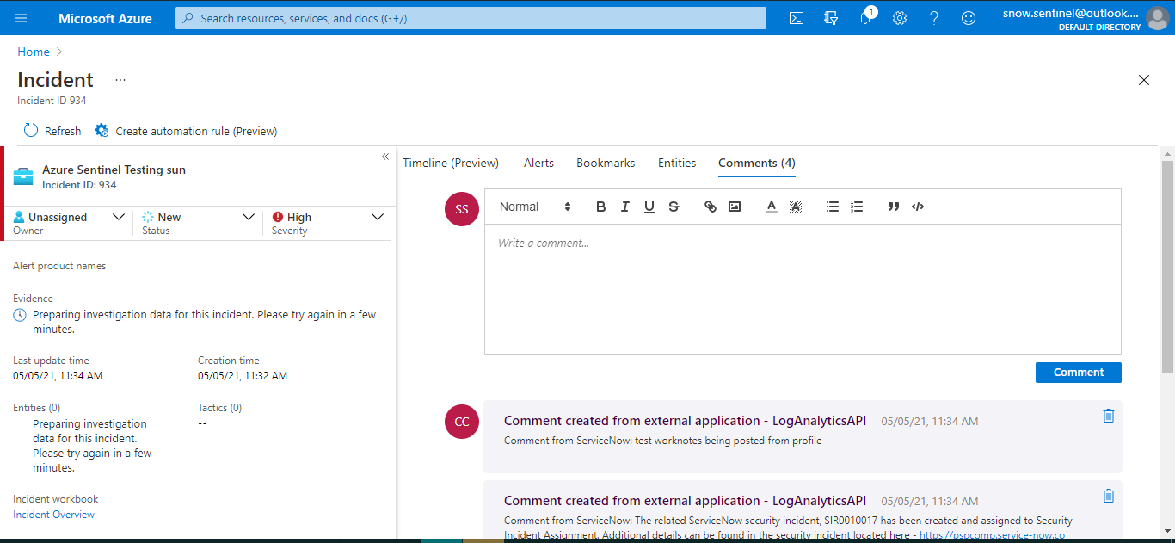Insert a blockquote
The image size is (1175, 543).
pyautogui.click(x=894, y=207)
